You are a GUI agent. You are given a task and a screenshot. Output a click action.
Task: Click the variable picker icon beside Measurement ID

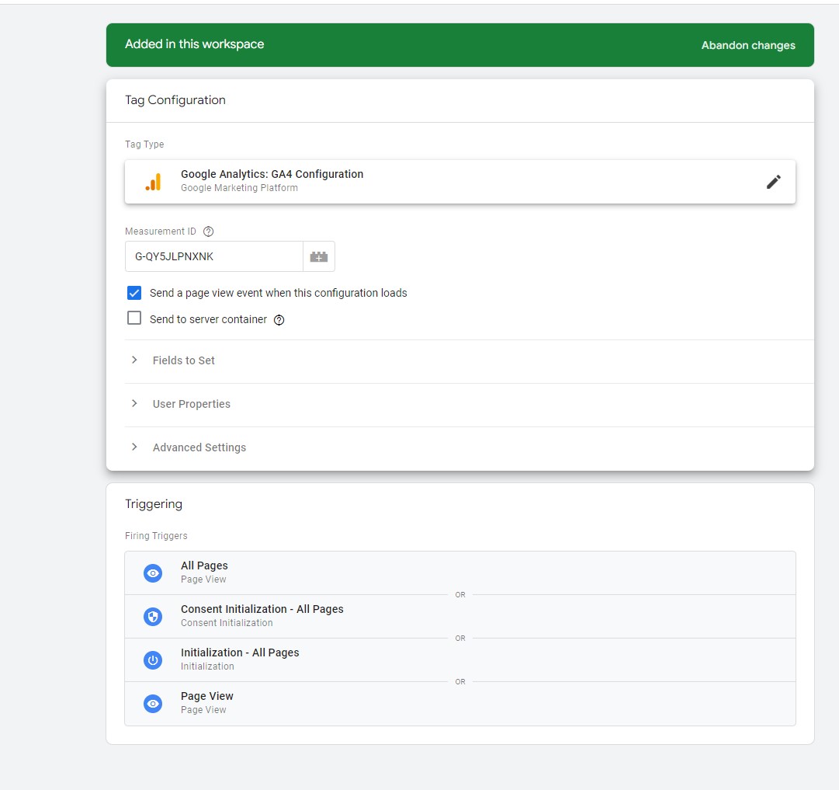(319, 256)
